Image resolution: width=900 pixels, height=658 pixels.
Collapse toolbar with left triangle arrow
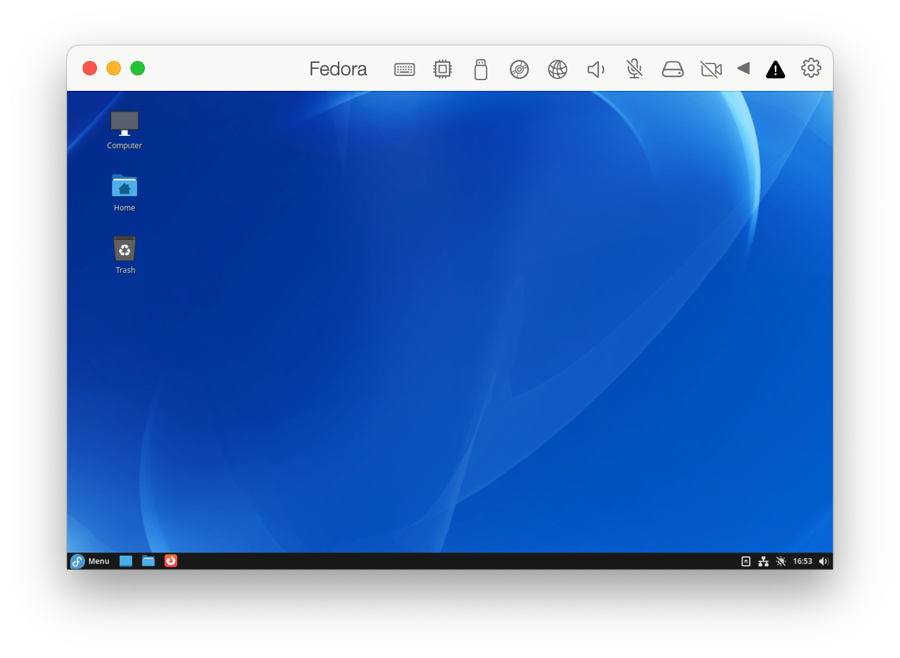tap(743, 68)
